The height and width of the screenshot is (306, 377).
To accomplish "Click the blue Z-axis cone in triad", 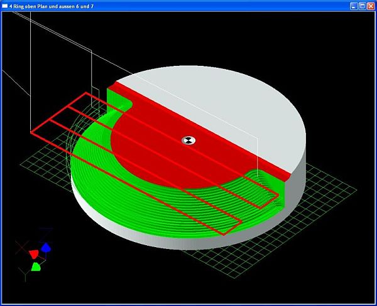I will click(46, 248).
